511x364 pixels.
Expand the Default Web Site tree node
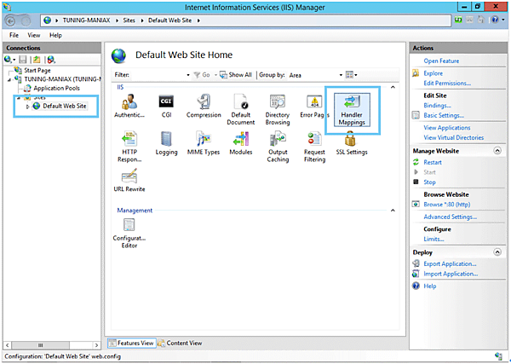[27, 107]
